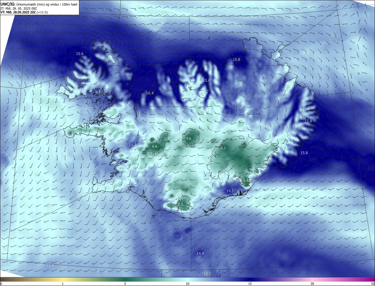Click the 10.3 value label
The image size is (375, 286).
(x=361, y=67)
